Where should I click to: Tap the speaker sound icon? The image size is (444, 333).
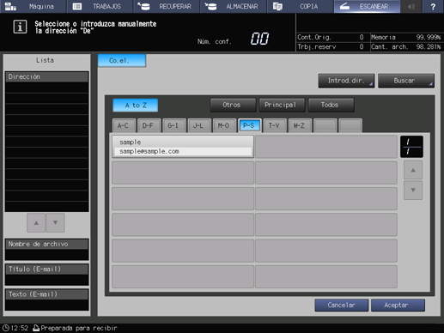[x=411, y=6]
